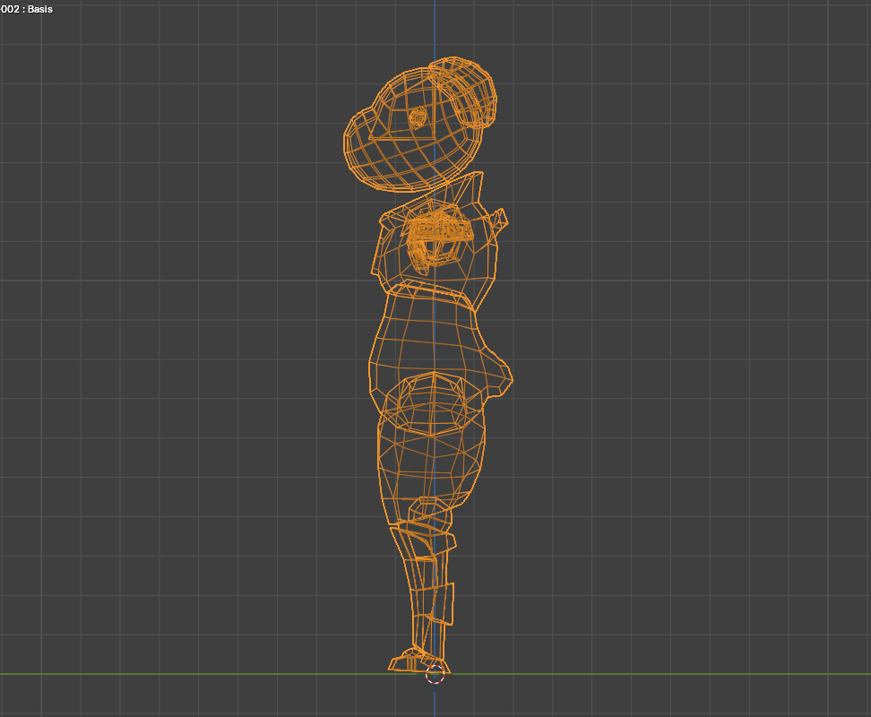Click the "002 : Basis" viewport label

pyautogui.click(x=27, y=9)
